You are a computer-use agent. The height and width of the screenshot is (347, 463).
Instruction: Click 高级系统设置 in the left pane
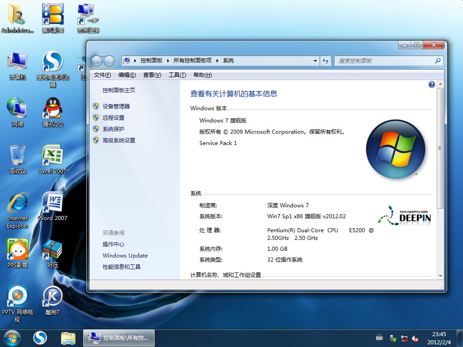click(119, 140)
